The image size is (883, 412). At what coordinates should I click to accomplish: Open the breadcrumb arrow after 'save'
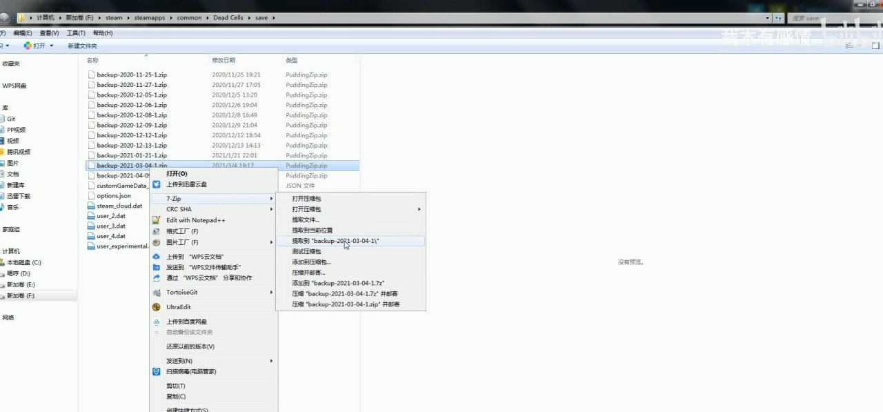[x=274, y=17]
